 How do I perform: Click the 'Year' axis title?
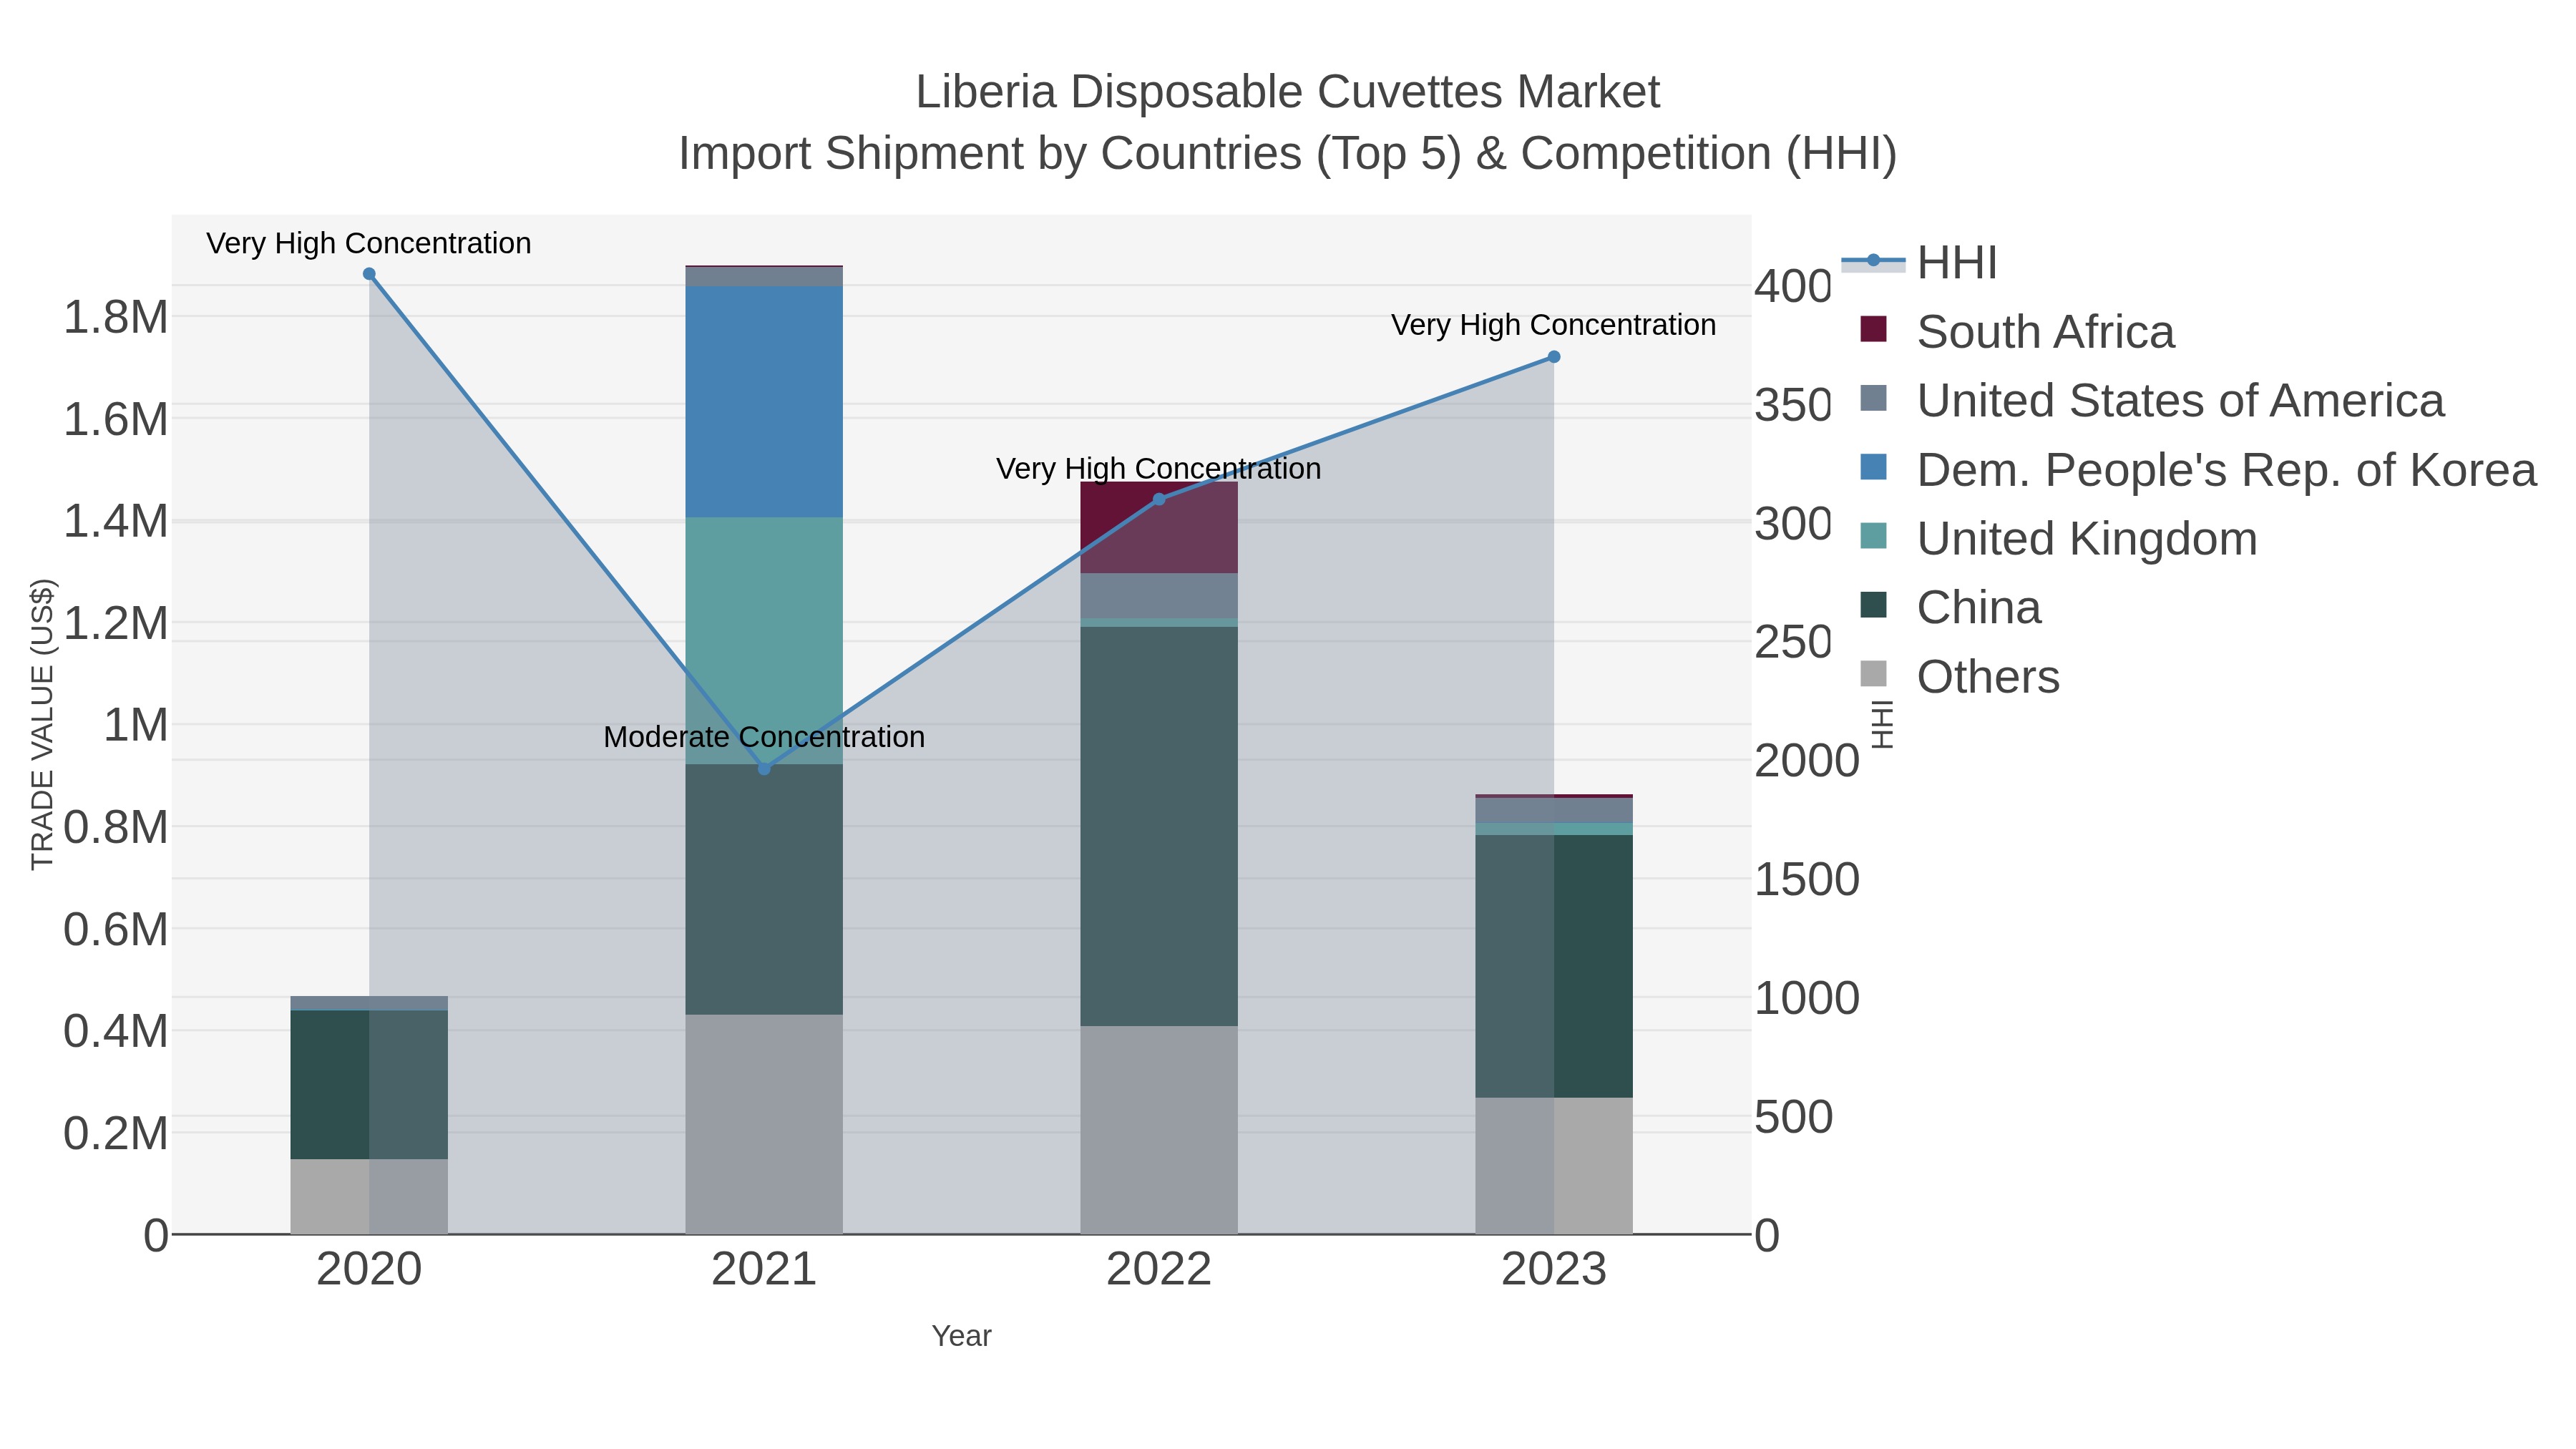click(962, 1336)
